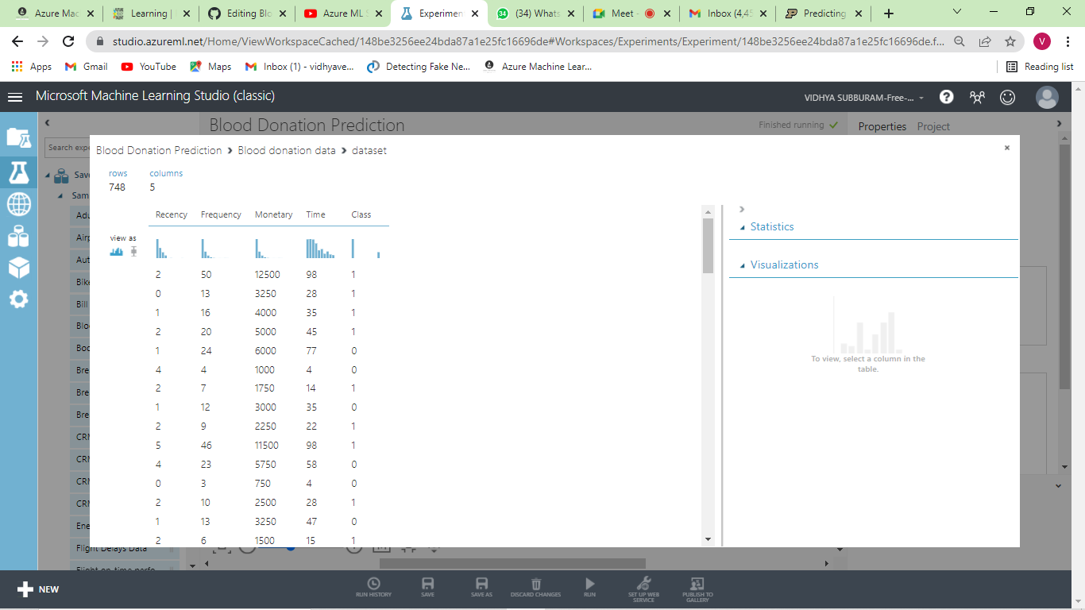Click Discard Changes trash icon
Screen dimensions: 1085x610
[x=536, y=587]
